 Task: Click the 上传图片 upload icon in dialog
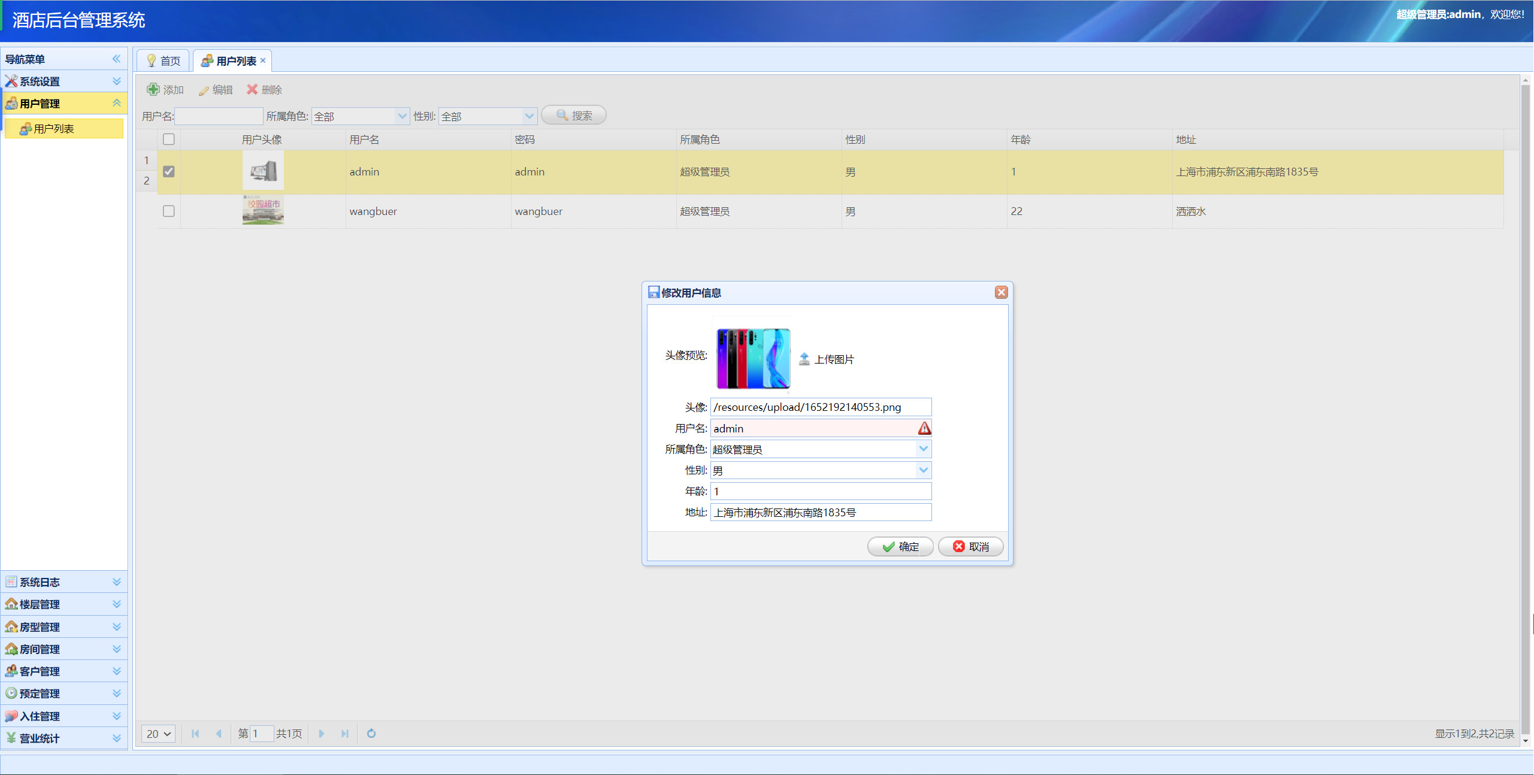pos(804,359)
